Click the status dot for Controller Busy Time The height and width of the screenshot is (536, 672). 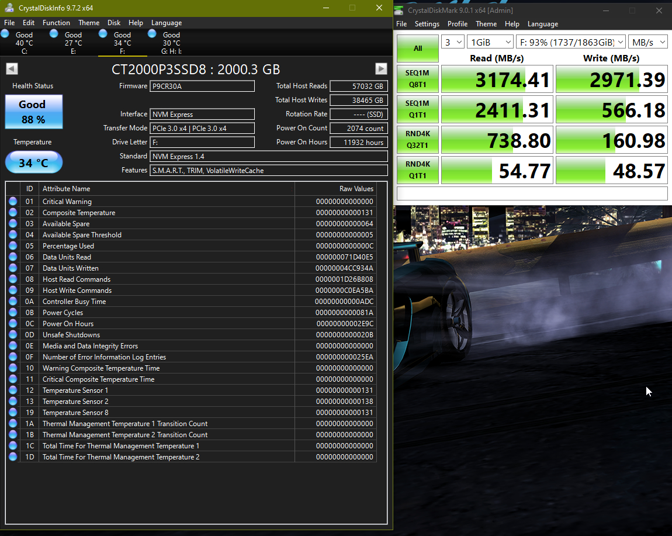click(13, 302)
